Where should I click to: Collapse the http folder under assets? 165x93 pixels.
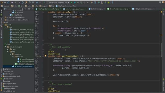tap(5, 27)
